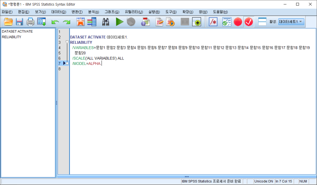The width and height of the screenshot is (317, 185).
Task: Toggle breakpoint with red circle icon
Action: 238,22
